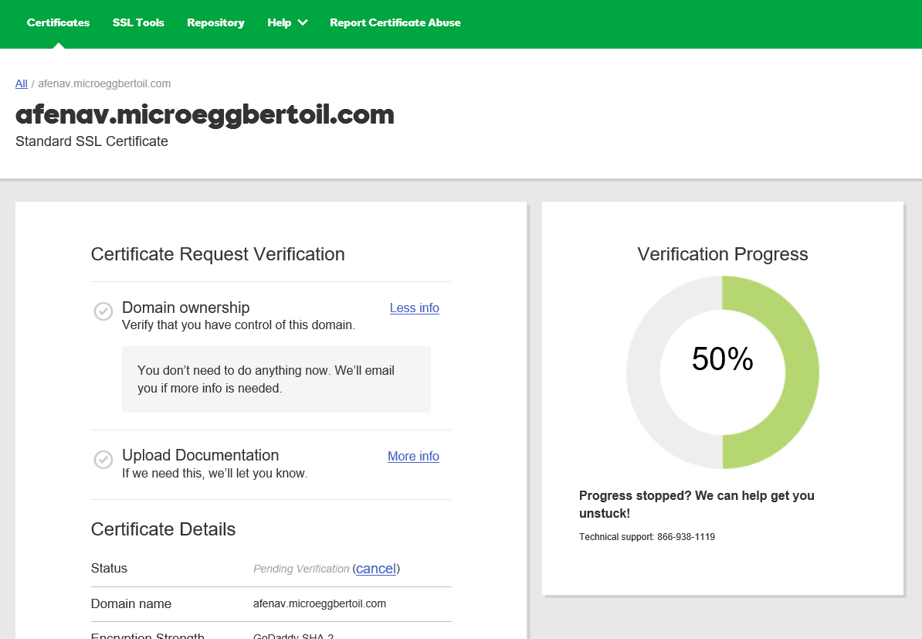Go to the Repository page
The height and width of the screenshot is (639, 922).
coord(215,23)
